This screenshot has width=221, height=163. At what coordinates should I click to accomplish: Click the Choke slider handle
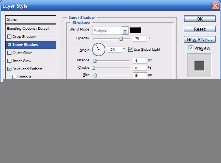point(93,68)
